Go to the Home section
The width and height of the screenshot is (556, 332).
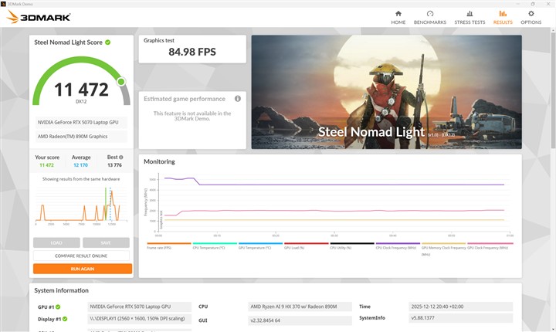pos(398,17)
